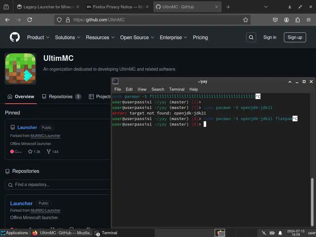Open terminal File menu

point(118,89)
